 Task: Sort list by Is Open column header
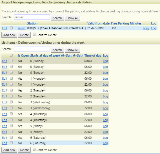(23, 55)
